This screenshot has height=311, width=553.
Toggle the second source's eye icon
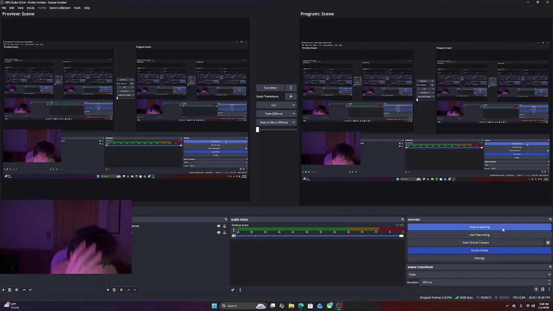point(219,232)
